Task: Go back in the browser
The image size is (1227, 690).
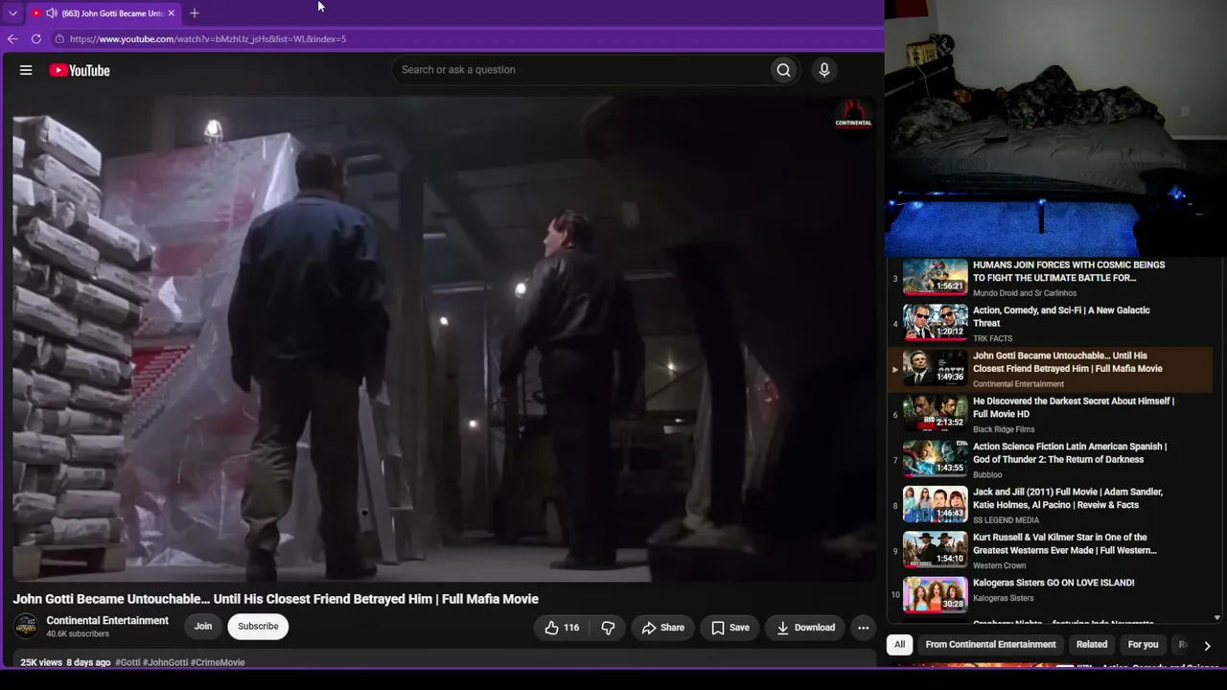Action: tap(12, 39)
